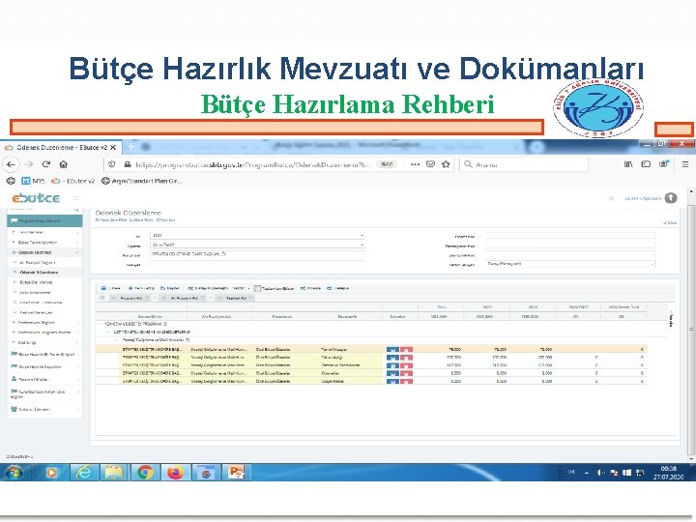Viewport: 696px width, 522px height.
Task: Open Internet Explorer from taskbar
Action: (x=83, y=473)
